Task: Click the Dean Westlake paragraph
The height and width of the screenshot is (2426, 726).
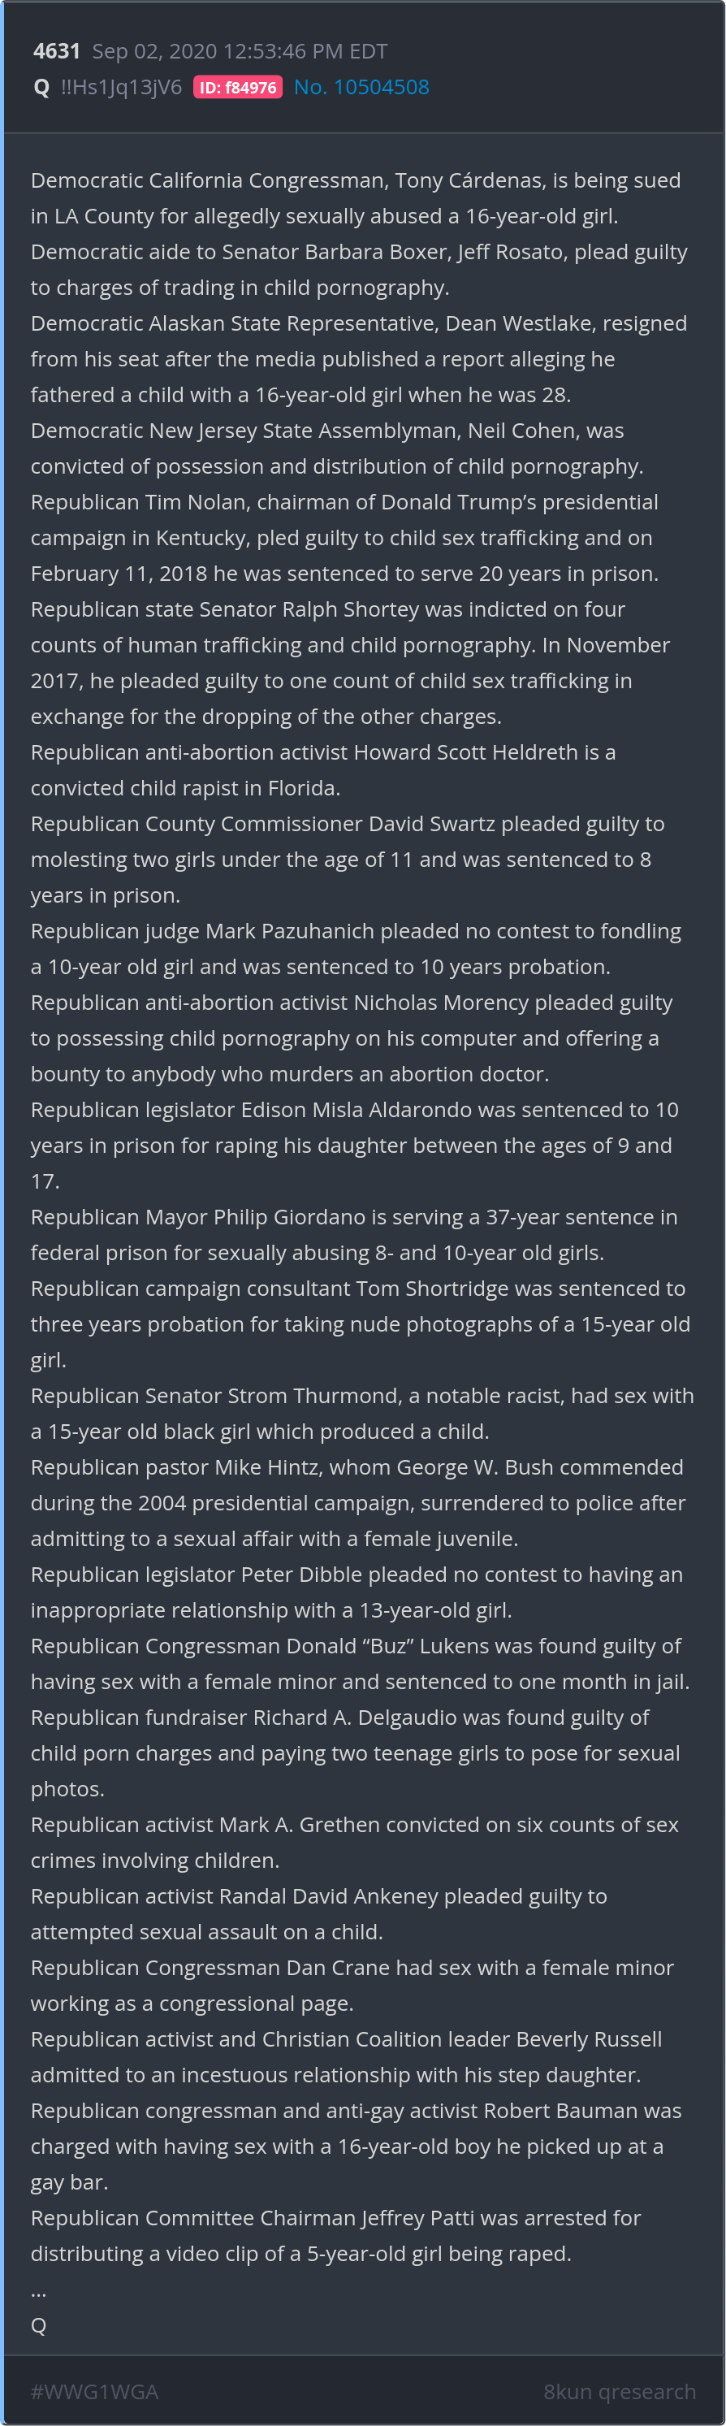Action: [359, 359]
